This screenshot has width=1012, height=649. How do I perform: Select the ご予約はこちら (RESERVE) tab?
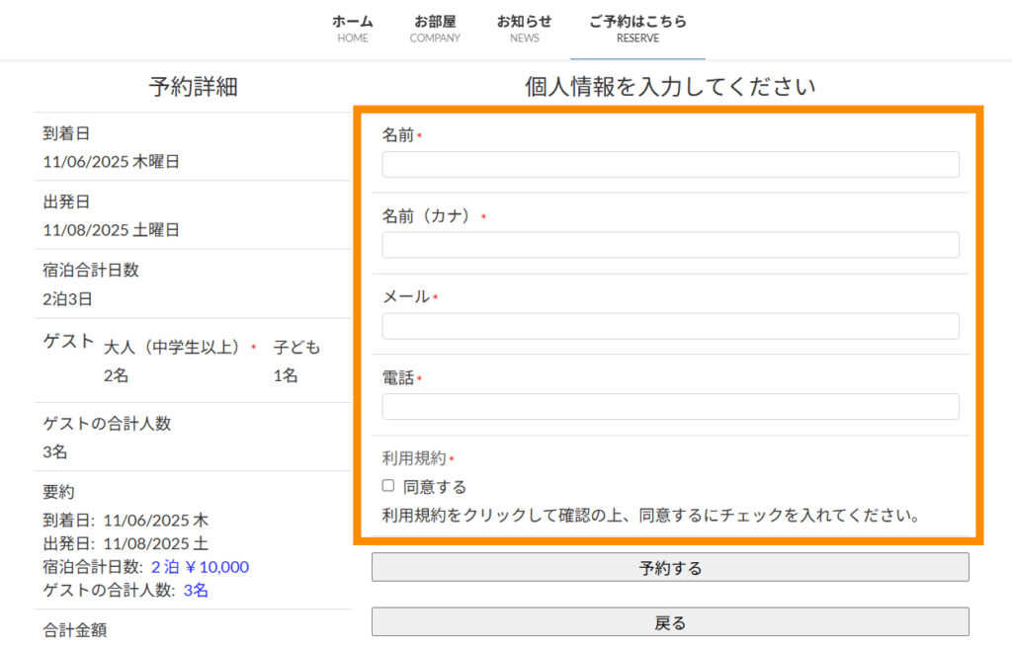coord(637,28)
